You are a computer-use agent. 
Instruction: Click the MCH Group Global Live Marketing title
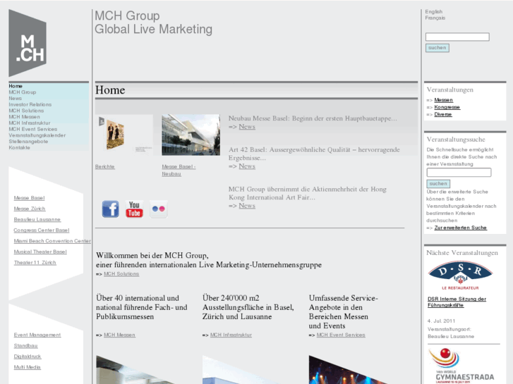[153, 23]
